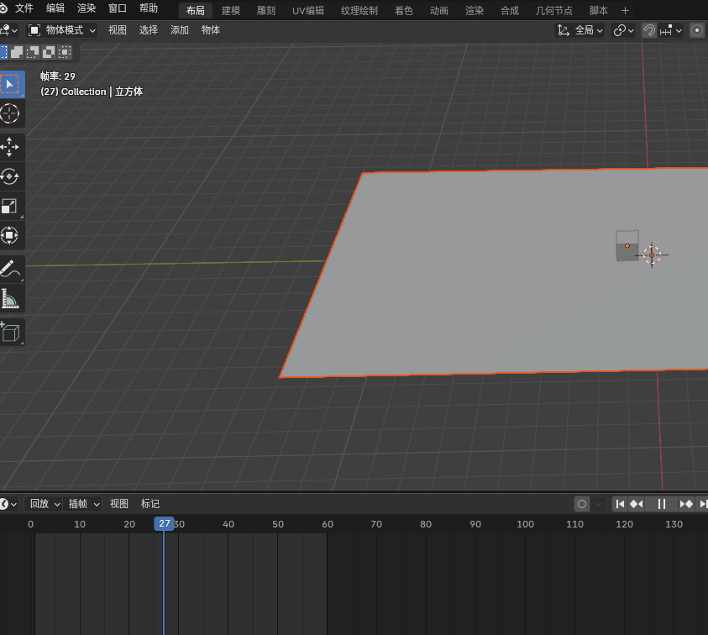
Task: Switch to the 脚本 workspace tab
Action: [598, 10]
